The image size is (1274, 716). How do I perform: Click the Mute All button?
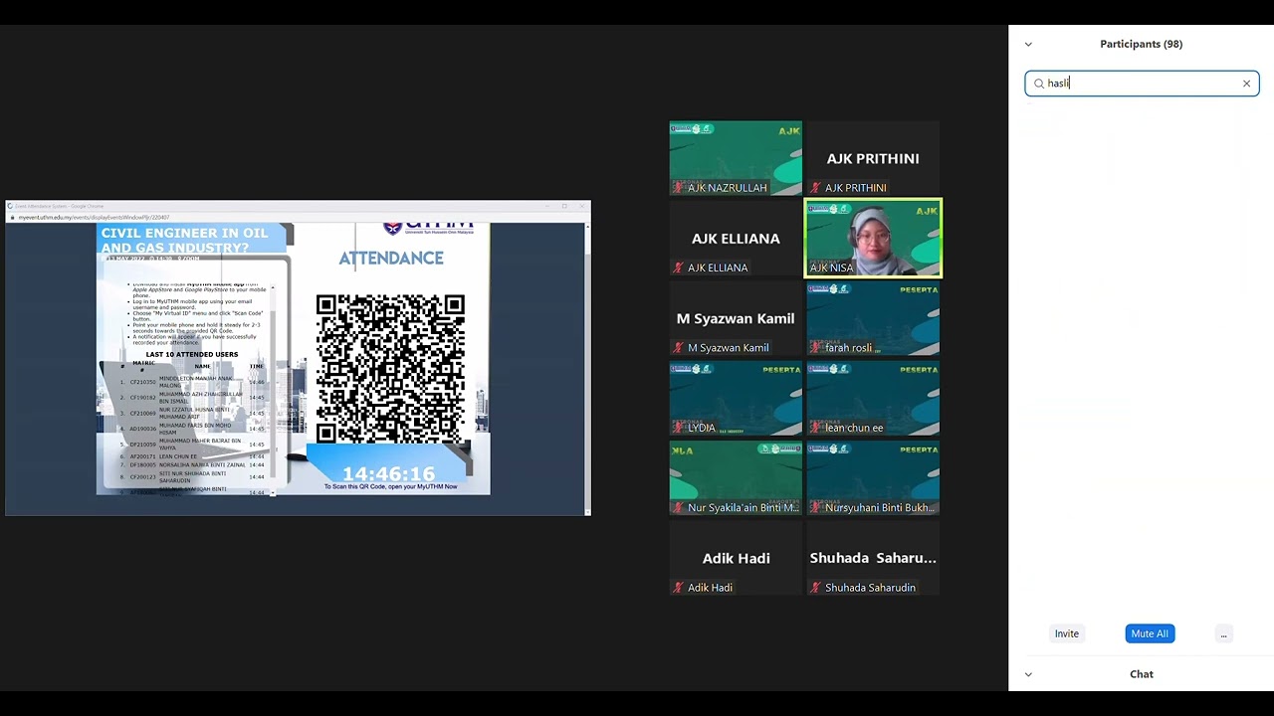click(1150, 633)
